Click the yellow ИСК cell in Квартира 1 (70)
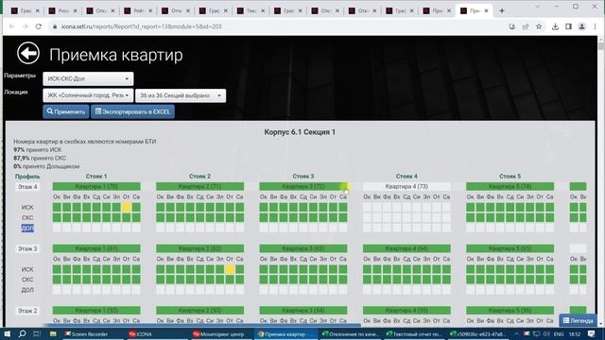The image size is (605, 340). tap(126, 208)
